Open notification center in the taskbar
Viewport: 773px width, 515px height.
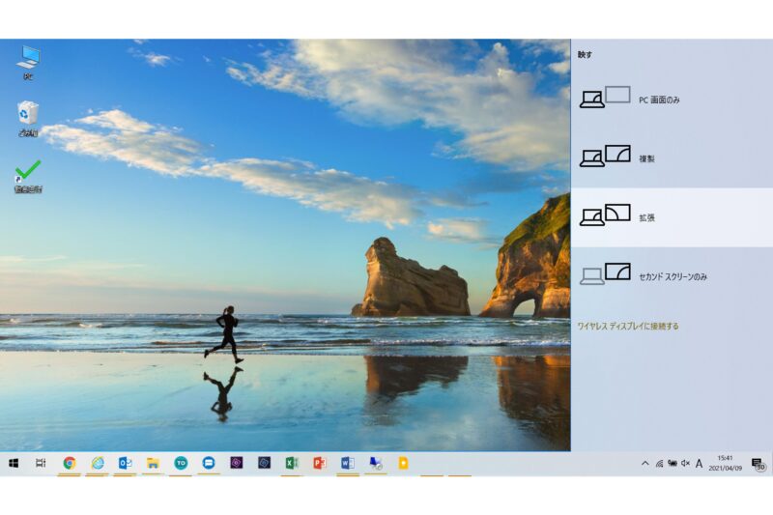(x=759, y=465)
